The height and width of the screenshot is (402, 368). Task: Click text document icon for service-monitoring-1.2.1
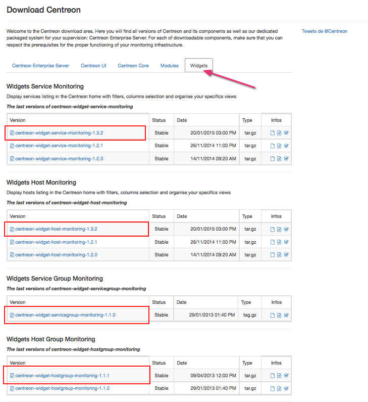pos(279,146)
